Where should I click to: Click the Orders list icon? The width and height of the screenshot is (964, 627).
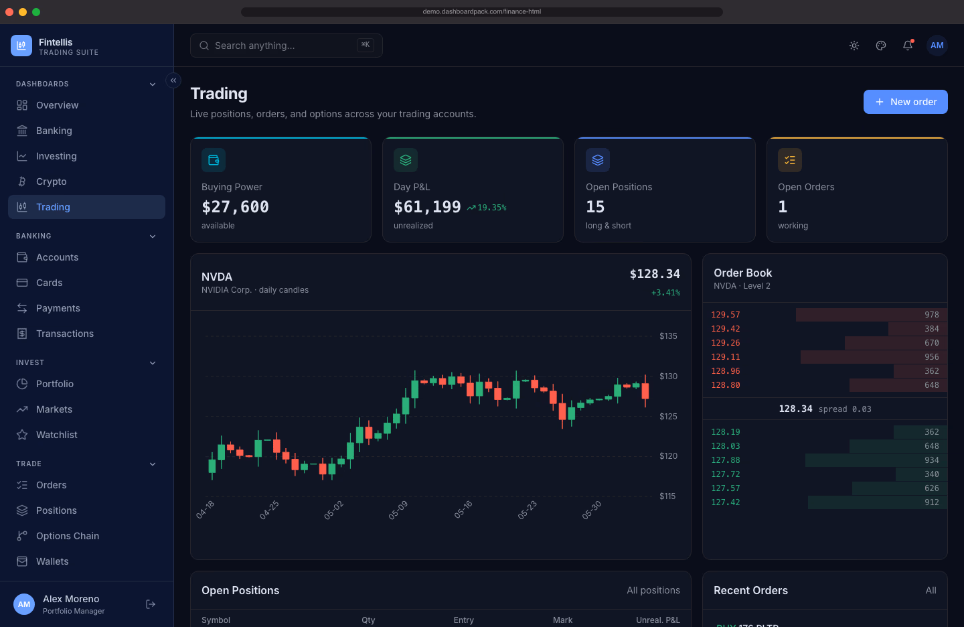point(22,485)
